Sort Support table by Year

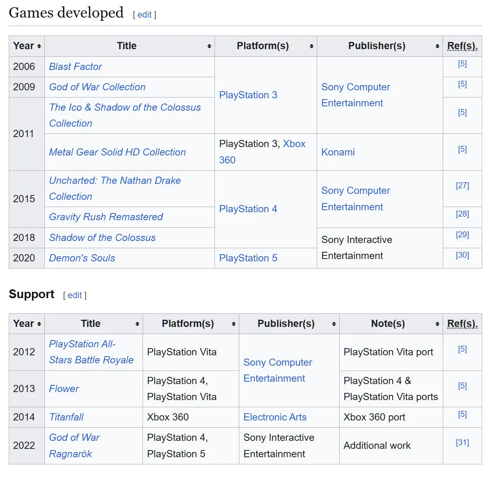coord(39,324)
